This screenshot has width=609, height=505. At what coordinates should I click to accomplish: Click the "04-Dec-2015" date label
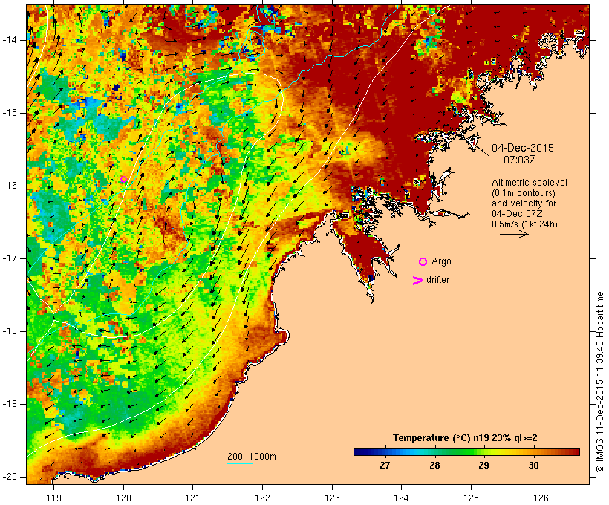click(x=523, y=148)
